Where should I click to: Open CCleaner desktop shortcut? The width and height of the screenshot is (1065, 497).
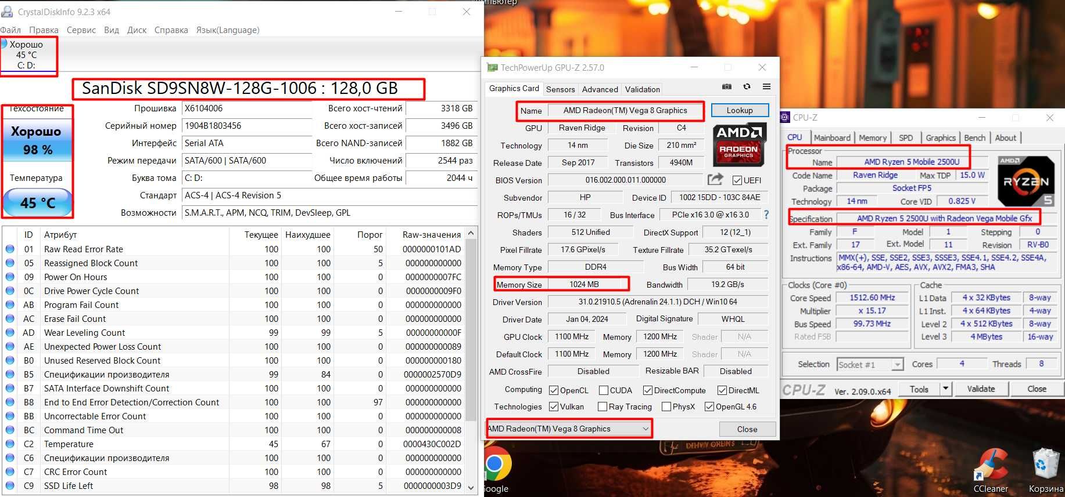pos(991,471)
